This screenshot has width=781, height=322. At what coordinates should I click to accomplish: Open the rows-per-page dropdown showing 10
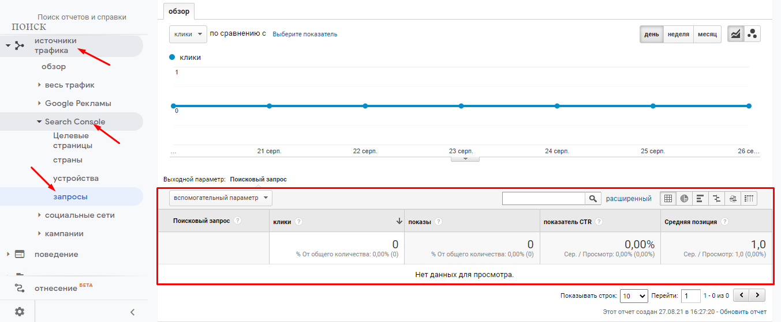tap(633, 296)
